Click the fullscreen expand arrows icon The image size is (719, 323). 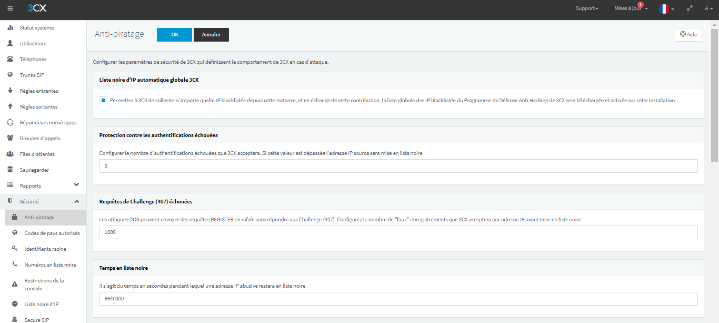coord(690,8)
